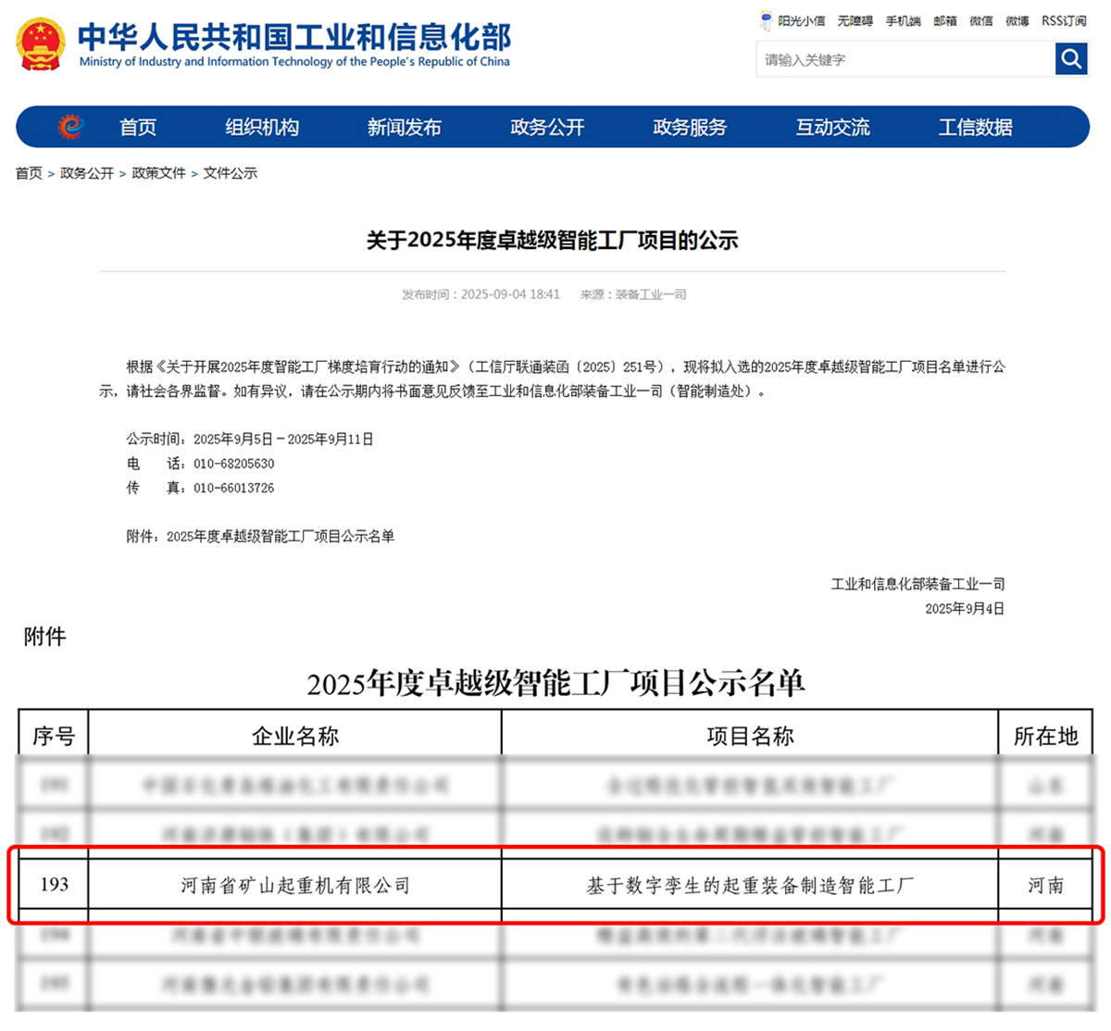Open the 无障碍 accessibility link
This screenshot has height=1031, width=1111.
coord(855,21)
